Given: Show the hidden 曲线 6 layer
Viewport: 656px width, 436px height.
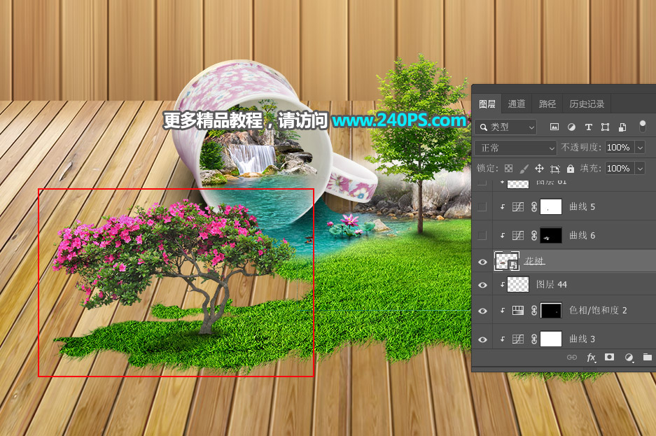Looking at the screenshot, I should pyautogui.click(x=482, y=236).
